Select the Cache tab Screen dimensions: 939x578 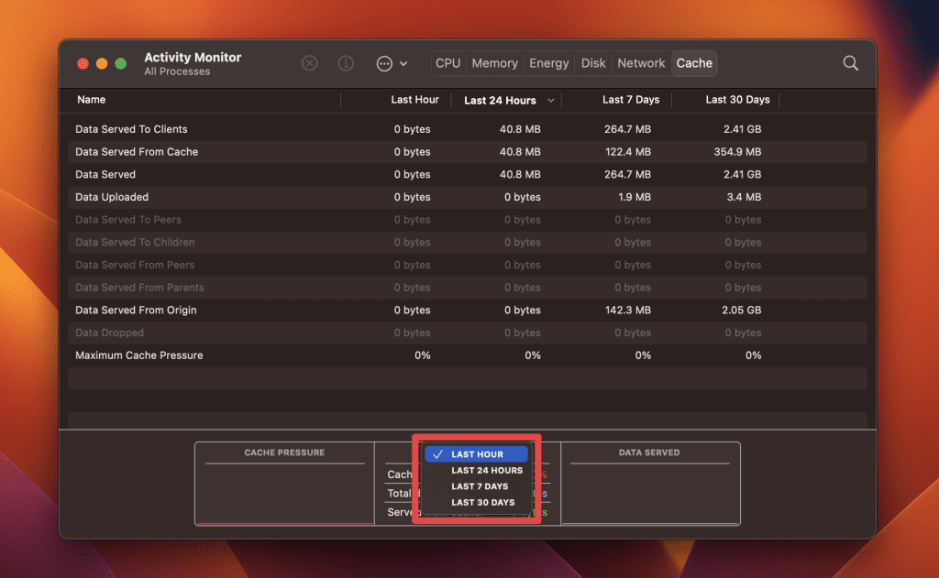pos(694,63)
